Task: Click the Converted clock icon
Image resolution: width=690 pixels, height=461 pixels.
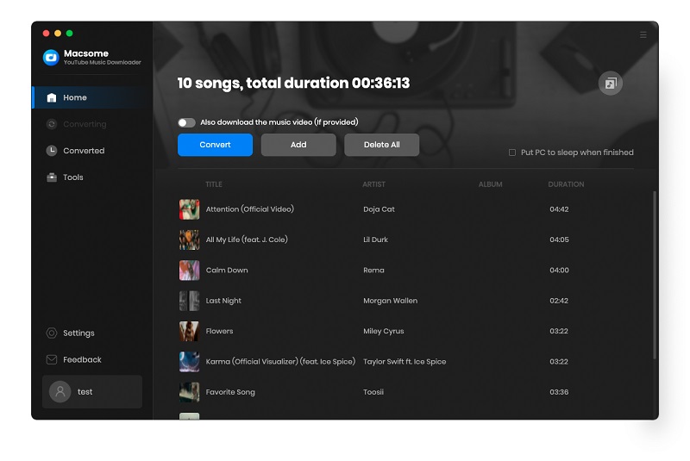Action: click(x=52, y=151)
